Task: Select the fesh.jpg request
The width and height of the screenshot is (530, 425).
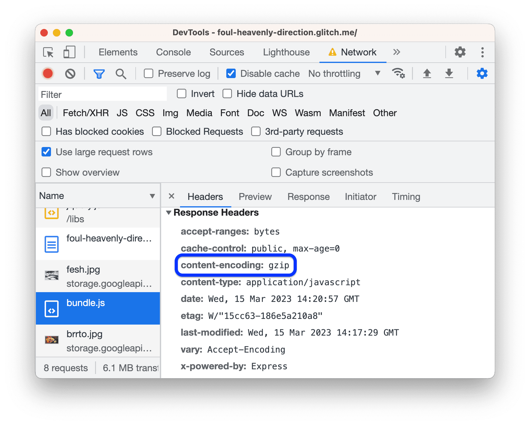Action: click(98, 276)
